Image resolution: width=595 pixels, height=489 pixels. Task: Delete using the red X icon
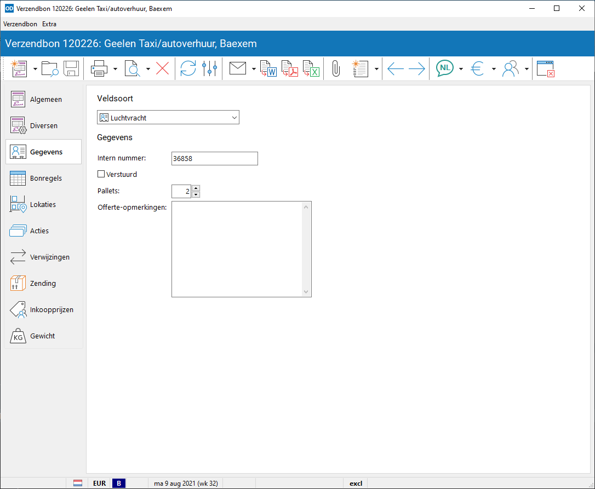162,68
